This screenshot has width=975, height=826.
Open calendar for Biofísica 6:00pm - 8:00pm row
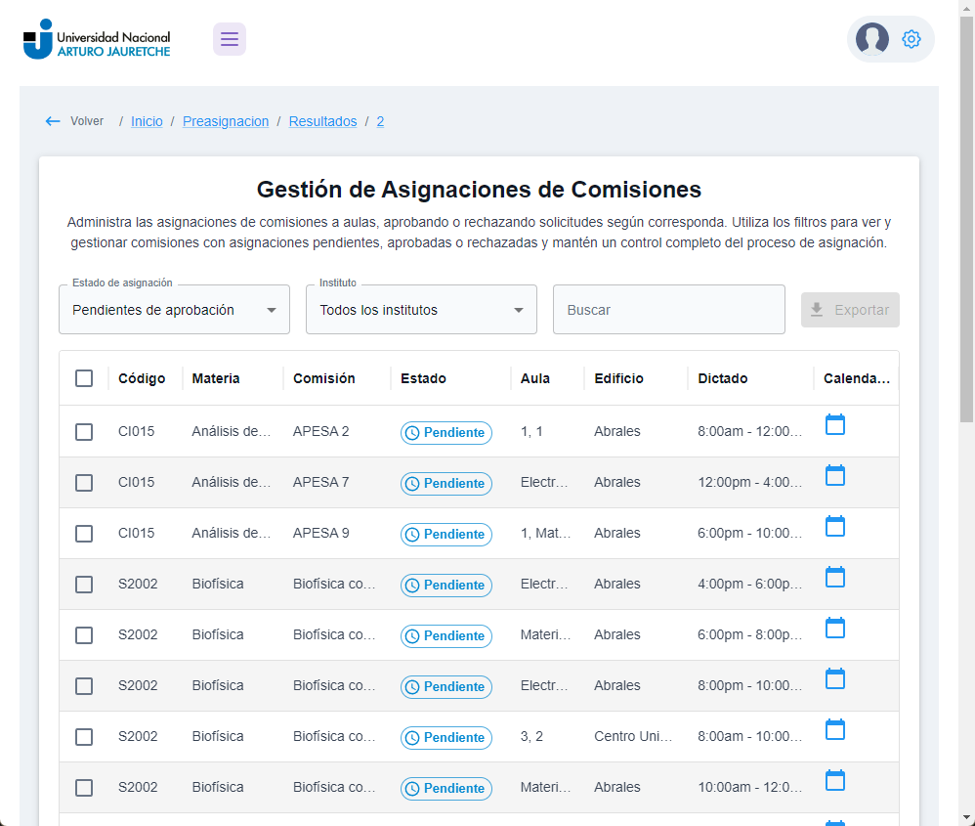pos(834,629)
